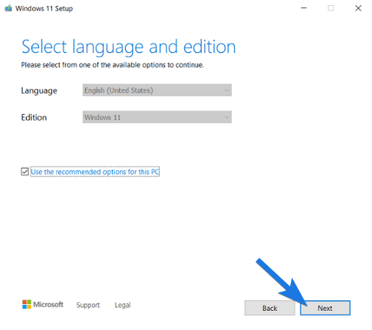The image size is (372, 330).
Task: Click 'Use the recommended options for this PC' label
Action: click(x=95, y=172)
